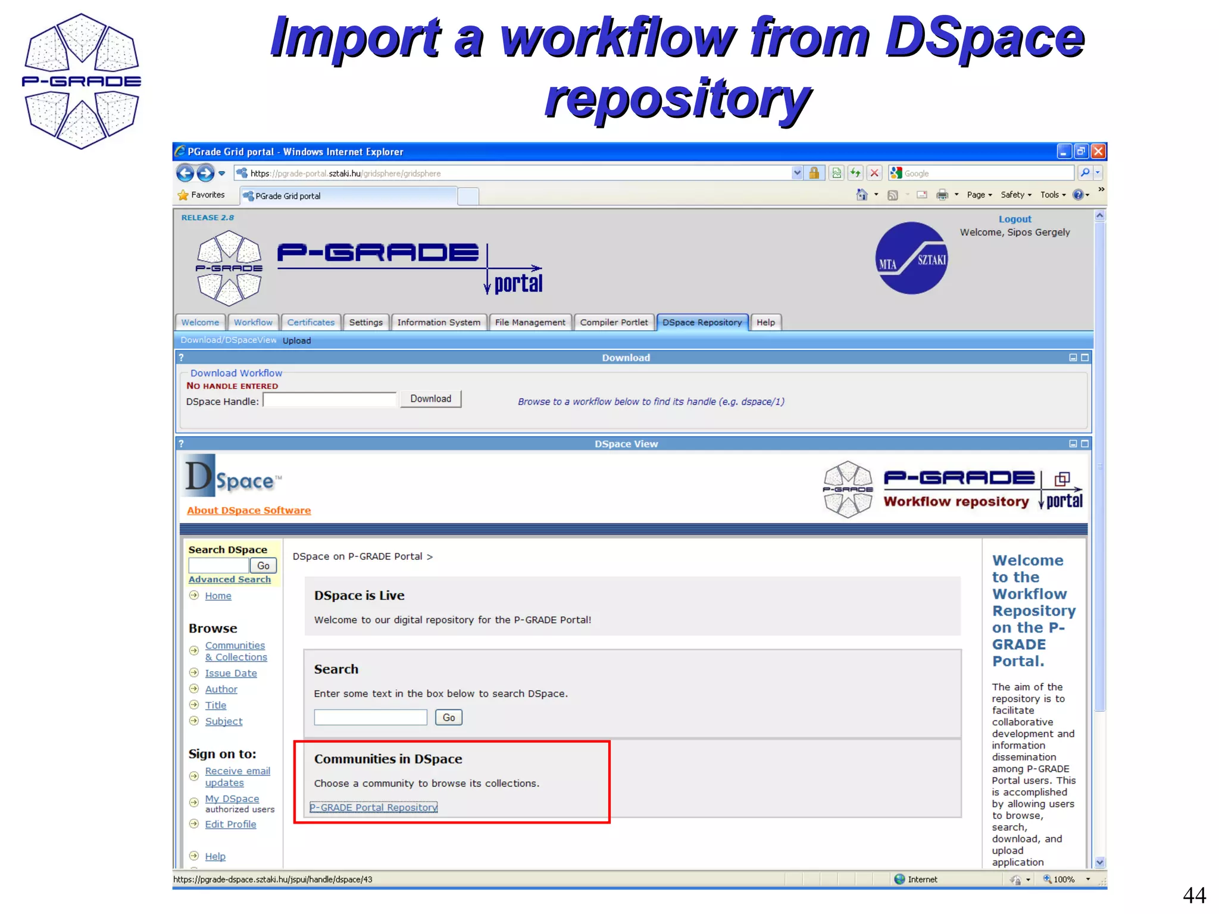Open the Advanced Search link
1219x914 pixels.
point(230,580)
